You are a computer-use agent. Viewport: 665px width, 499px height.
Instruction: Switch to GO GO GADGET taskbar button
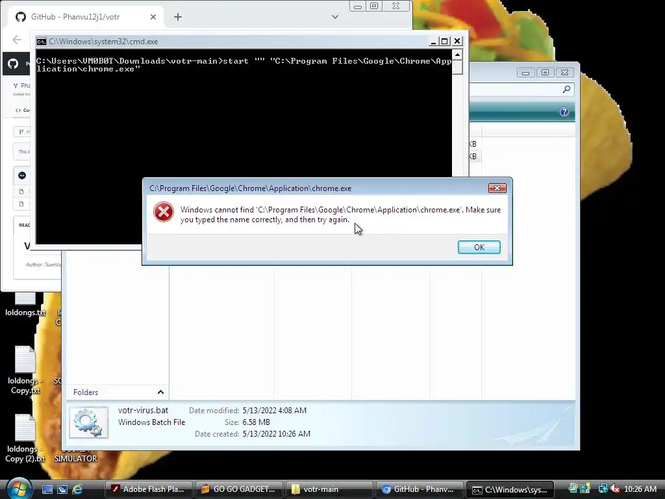pyautogui.click(x=239, y=489)
